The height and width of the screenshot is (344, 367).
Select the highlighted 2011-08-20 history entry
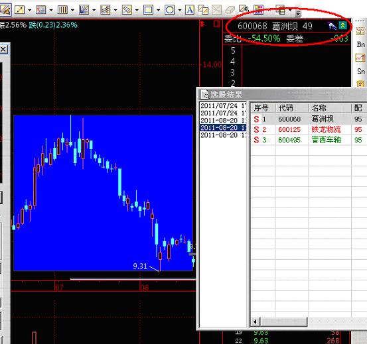click(x=223, y=128)
